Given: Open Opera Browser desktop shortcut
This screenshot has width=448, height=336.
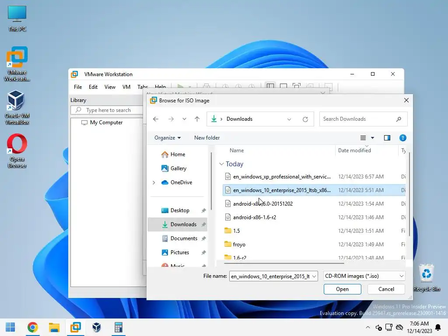Looking at the screenshot, I should pos(17,151).
